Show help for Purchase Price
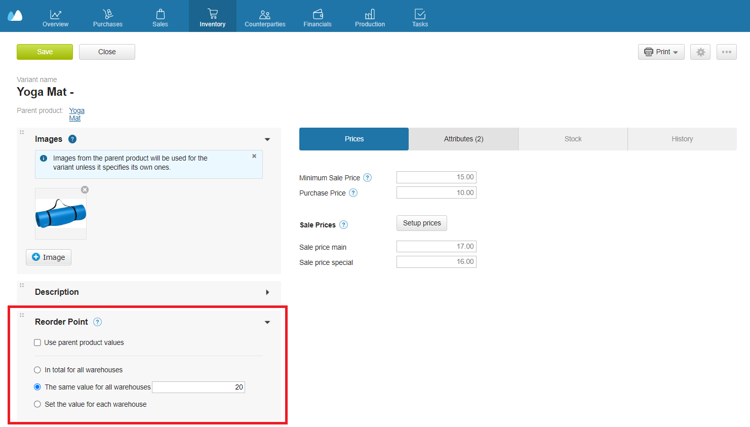 pos(353,193)
